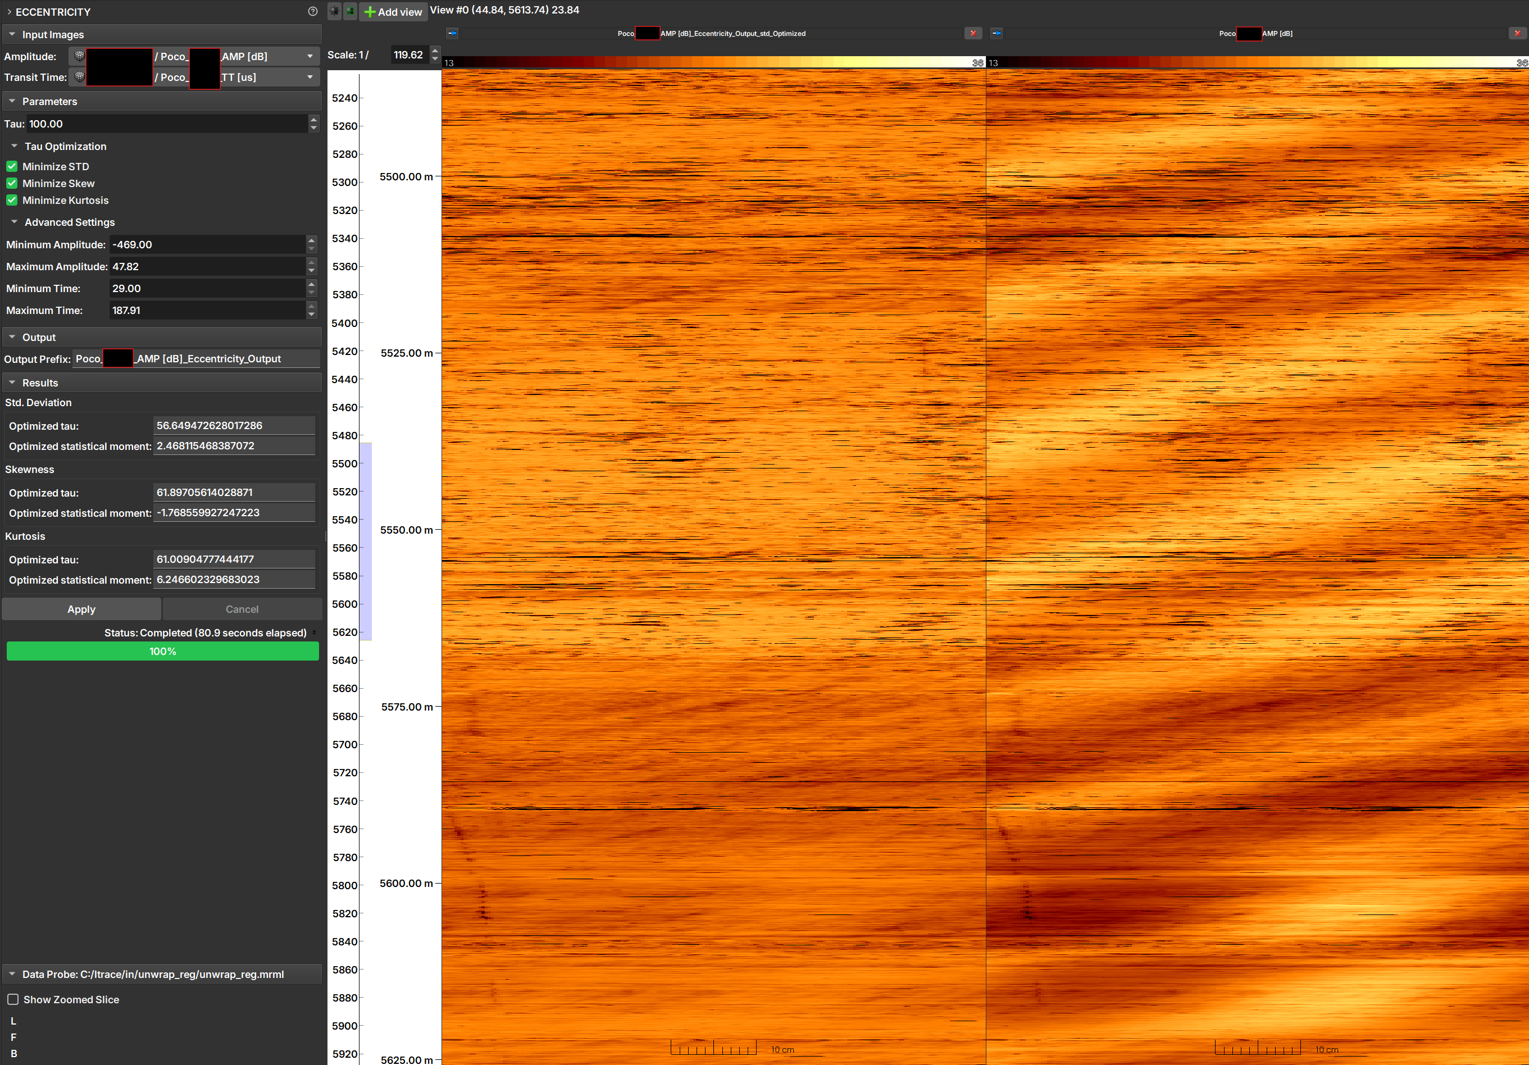Open the Eccentricity help icon
The height and width of the screenshot is (1065, 1529).
[313, 11]
